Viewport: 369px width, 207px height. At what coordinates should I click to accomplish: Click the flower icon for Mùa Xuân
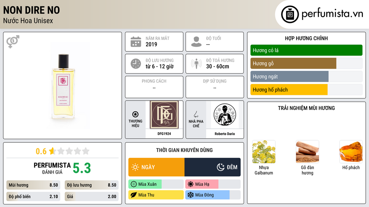(x=134, y=184)
